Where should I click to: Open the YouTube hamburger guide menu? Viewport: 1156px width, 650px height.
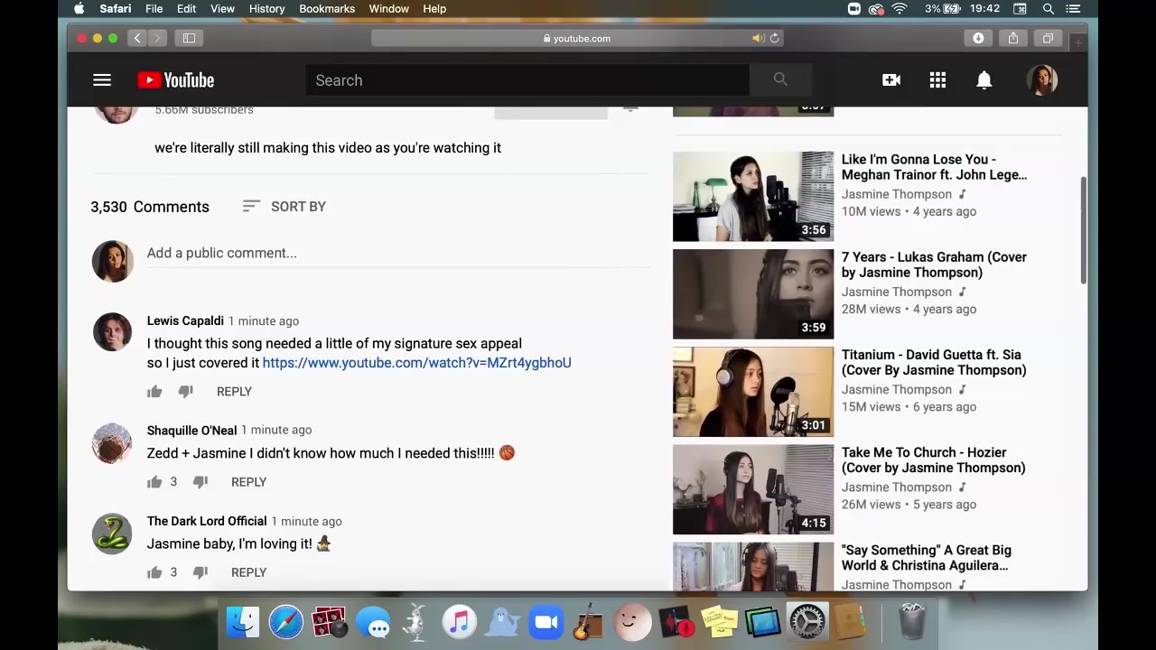click(102, 80)
